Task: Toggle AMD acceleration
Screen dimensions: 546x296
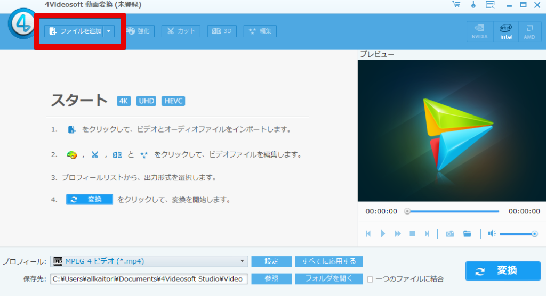Action: coord(529,31)
